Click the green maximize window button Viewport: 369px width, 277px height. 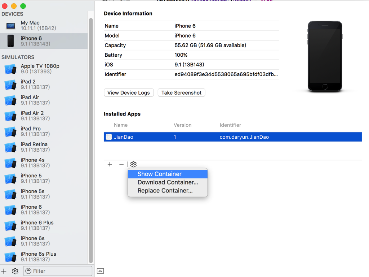click(23, 6)
